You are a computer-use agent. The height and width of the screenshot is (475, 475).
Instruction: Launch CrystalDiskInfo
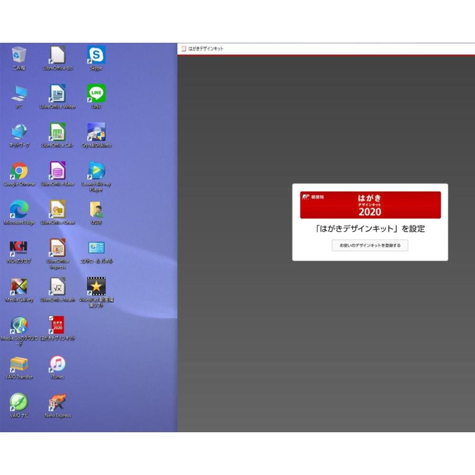coord(96,133)
